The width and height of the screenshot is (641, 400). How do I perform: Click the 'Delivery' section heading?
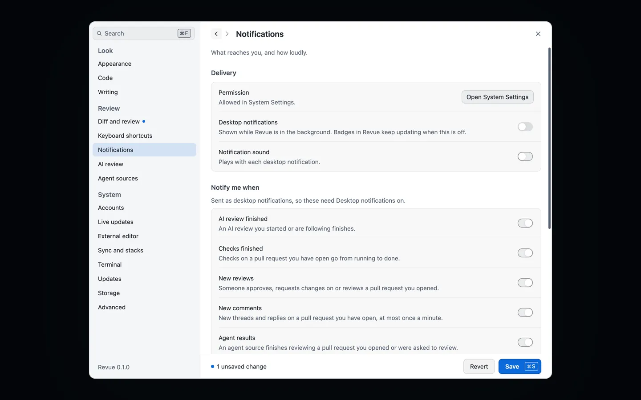(223, 73)
